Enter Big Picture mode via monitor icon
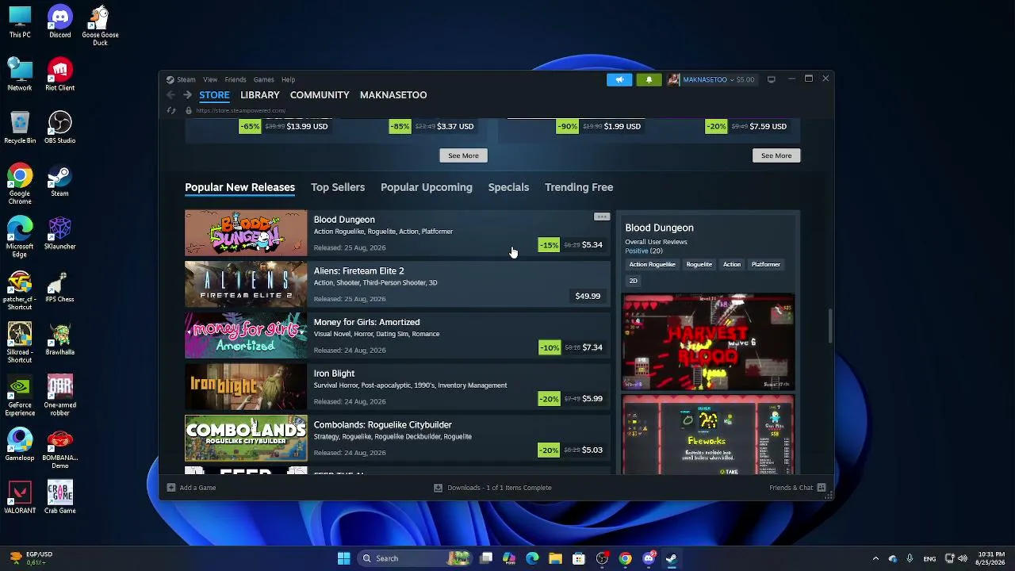Screen dimensions: 1015x571 (x=771, y=79)
